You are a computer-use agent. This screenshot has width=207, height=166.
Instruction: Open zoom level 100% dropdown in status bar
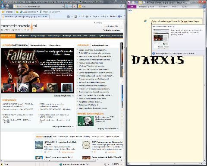tap(122, 164)
